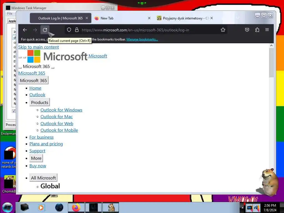Viewport: 284px width, 213px height.
Task: Expand the Products dropdown button
Action: pos(39,103)
